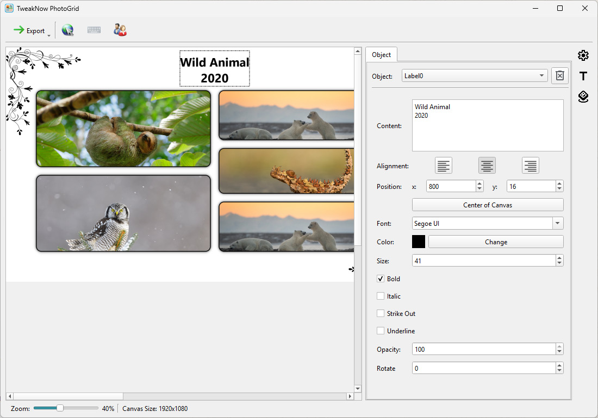Viewport: 598px width, 418px height.
Task: Click the 40% zoom value
Action: 108,408
